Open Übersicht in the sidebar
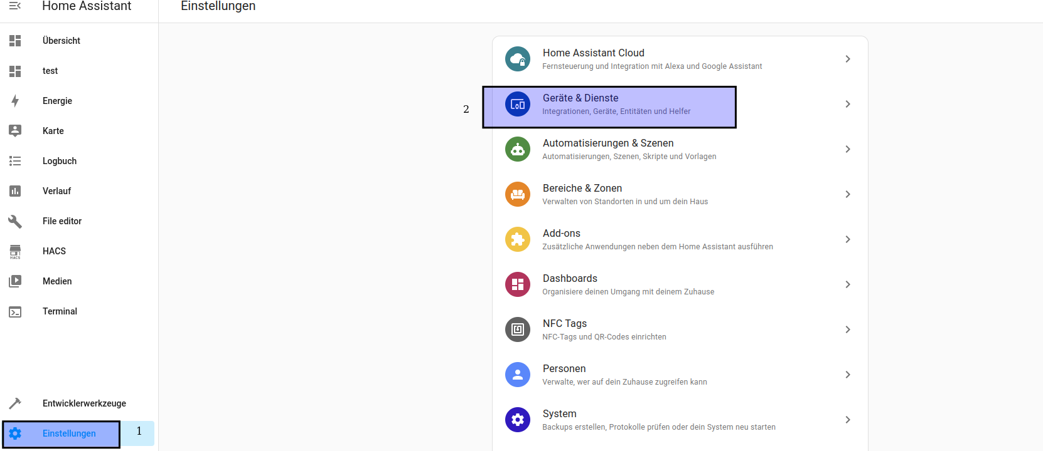Screen dimensions: 1043x451 tap(62, 41)
